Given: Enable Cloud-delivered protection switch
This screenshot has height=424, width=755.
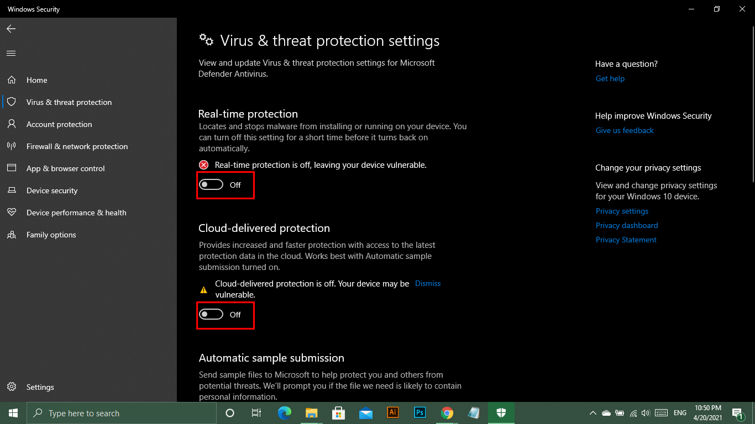Looking at the screenshot, I should click(x=211, y=315).
